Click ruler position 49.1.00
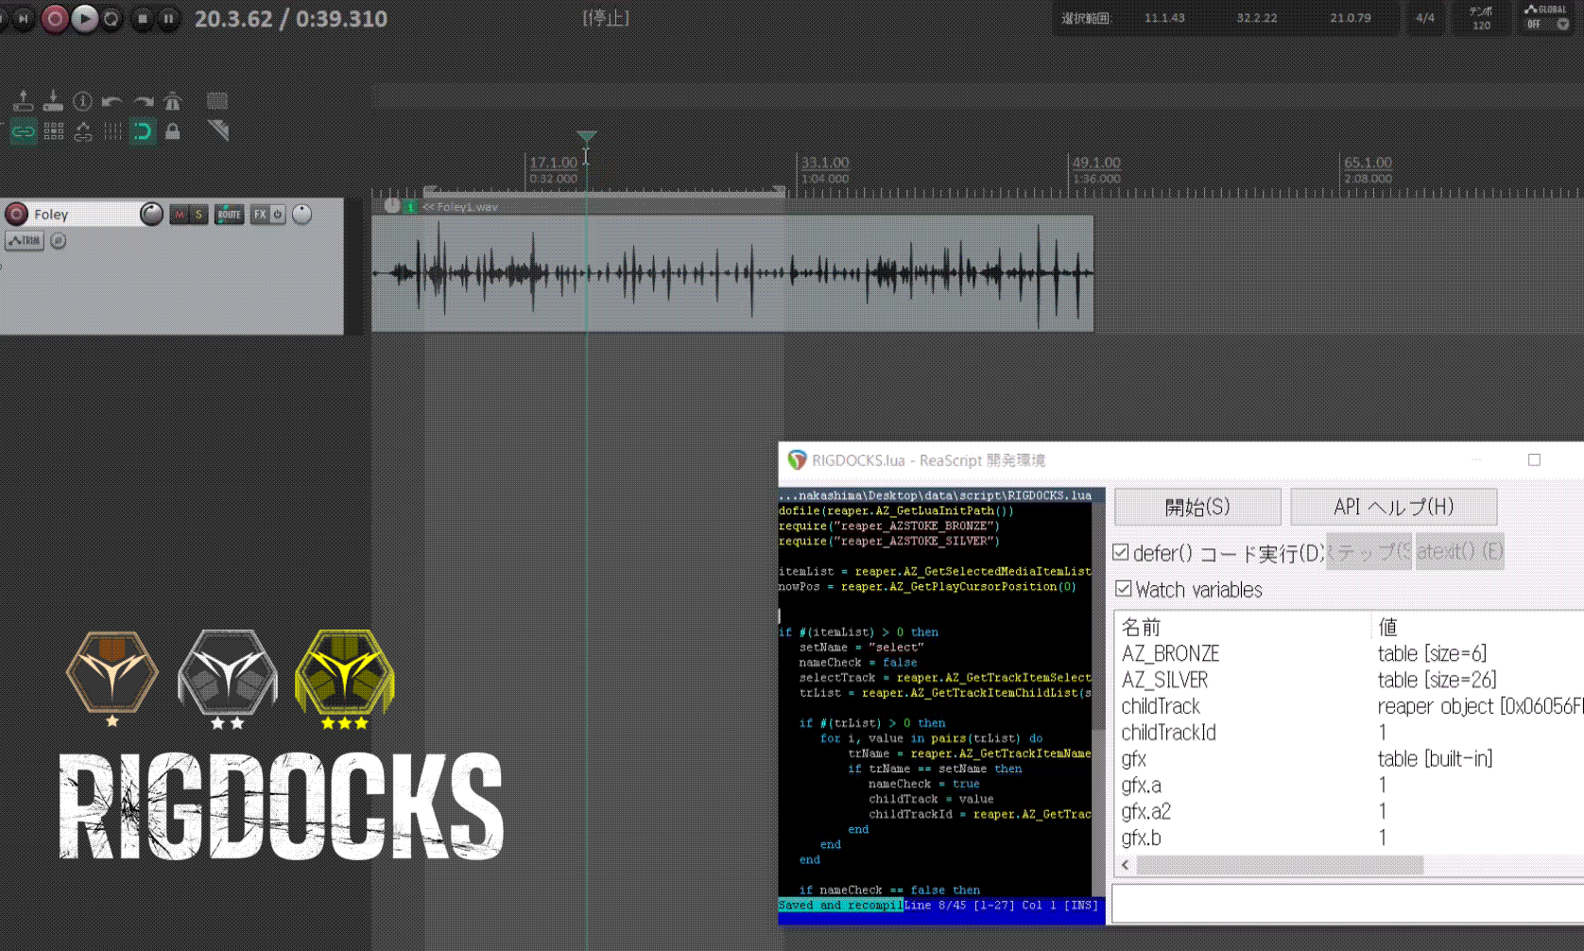Image resolution: width=1584 pixels, height=951 pixels. click(1097, 163)
